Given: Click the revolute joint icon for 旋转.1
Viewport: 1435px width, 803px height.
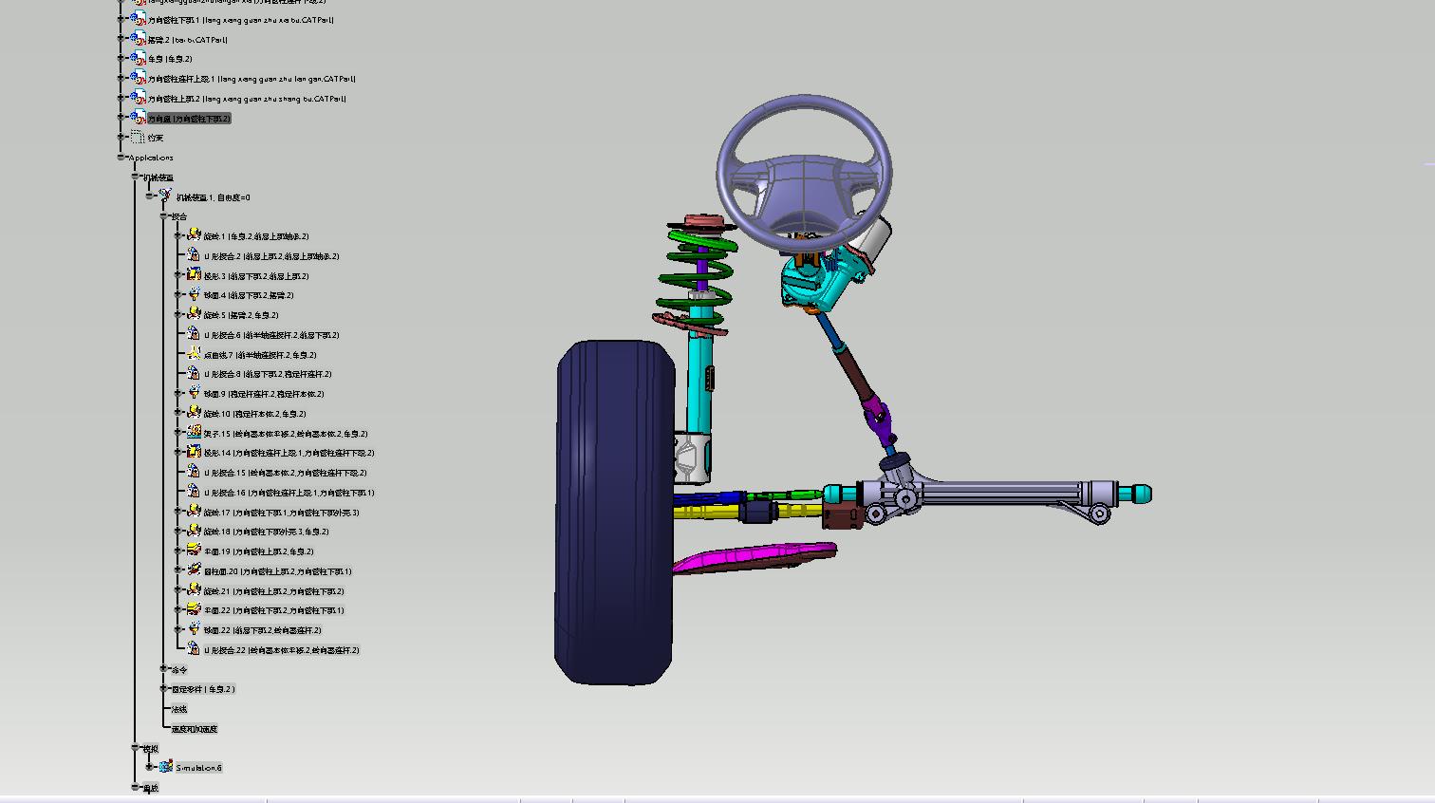Looking at the screenshot, I should click(194, 235).
